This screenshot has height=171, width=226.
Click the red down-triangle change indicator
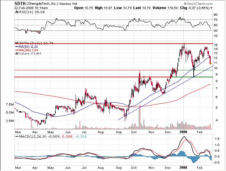click(x=212, y=8)
